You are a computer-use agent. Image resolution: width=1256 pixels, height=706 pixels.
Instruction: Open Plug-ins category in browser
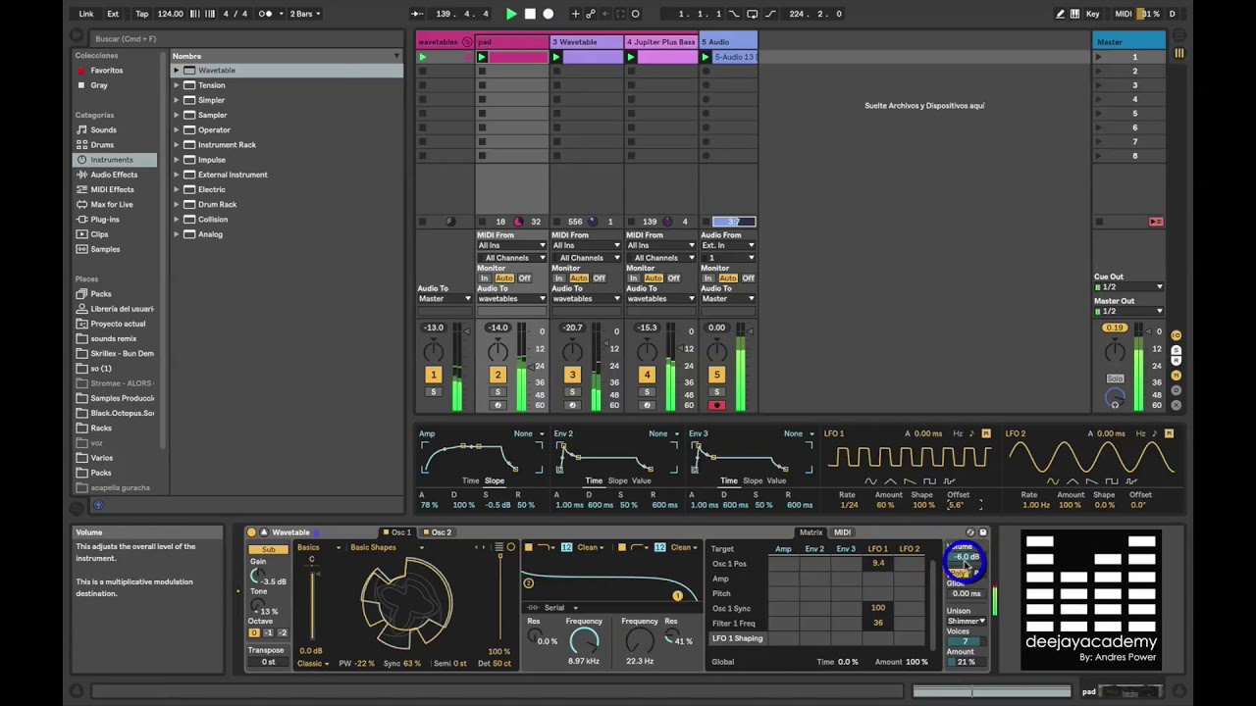point(105,219)
